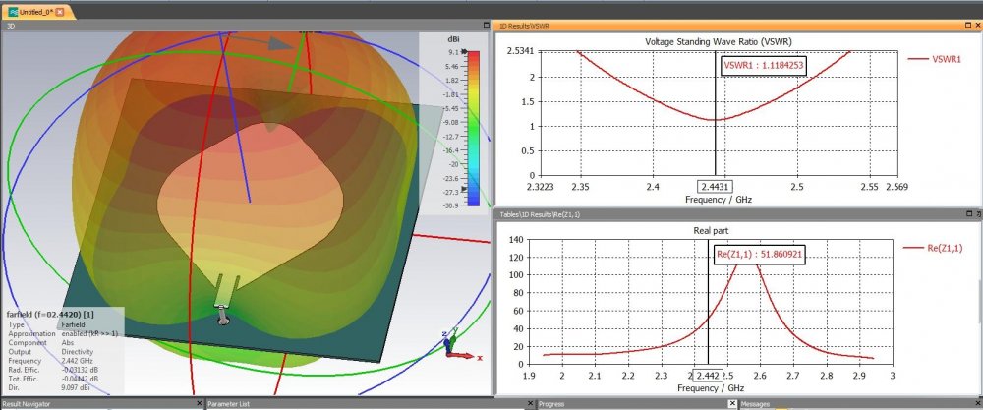The image size is (983, 410).
Task: Click the Re(Z1,1) legend entry
Action: point(932,248)
